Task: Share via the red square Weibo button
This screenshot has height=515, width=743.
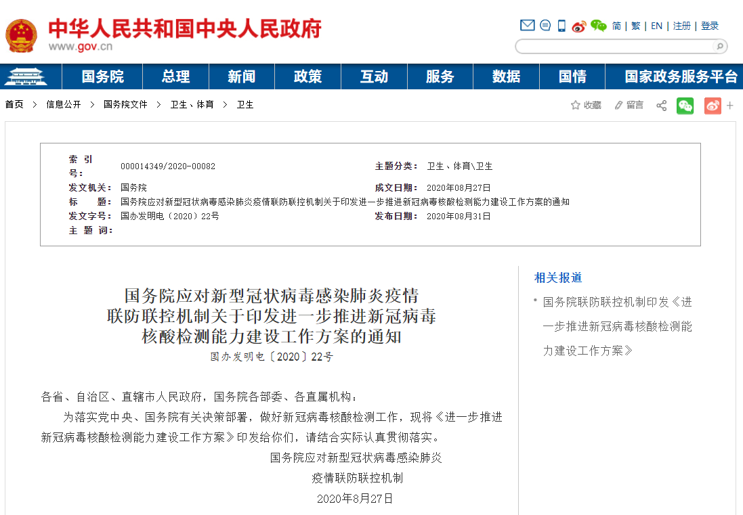Action: 713,106
